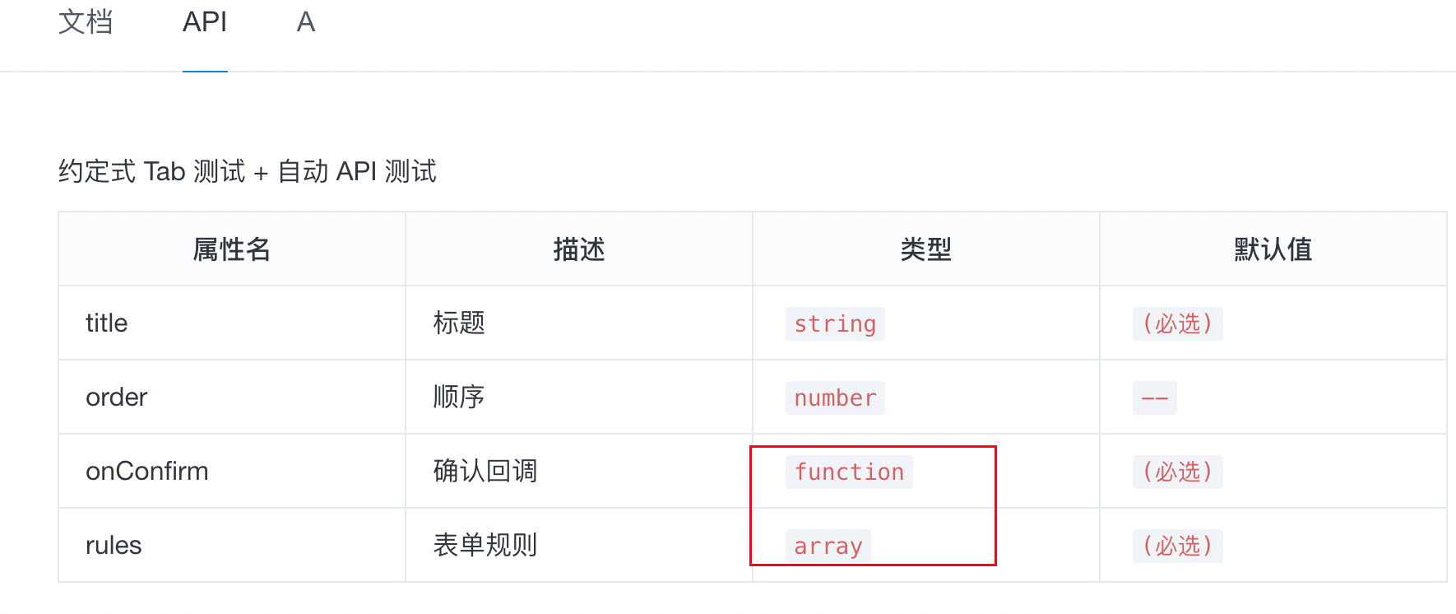
Task: Click the rules property name
Action: 114,546
